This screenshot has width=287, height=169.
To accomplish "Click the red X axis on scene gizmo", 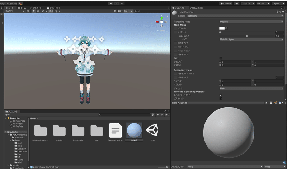I will (157, 22).
